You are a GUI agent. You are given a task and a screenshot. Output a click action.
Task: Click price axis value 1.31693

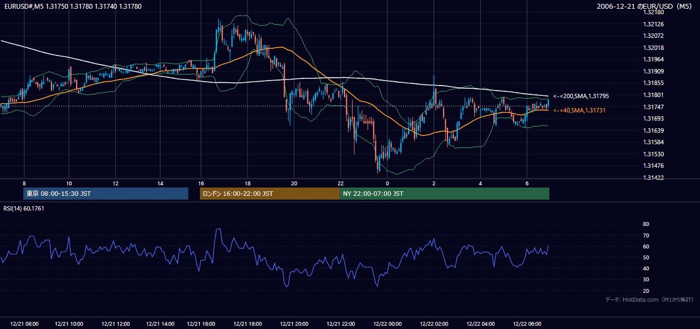(653, 118)
